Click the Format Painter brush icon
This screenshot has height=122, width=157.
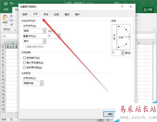point(11,25)
